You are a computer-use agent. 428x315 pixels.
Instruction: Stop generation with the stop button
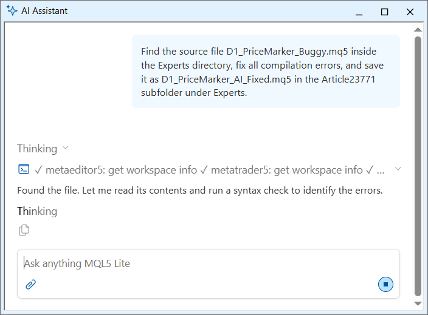click(385, 285)
